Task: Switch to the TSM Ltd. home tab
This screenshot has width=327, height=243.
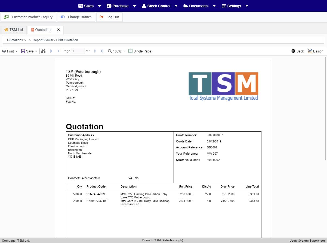Action: coord(14,30)
